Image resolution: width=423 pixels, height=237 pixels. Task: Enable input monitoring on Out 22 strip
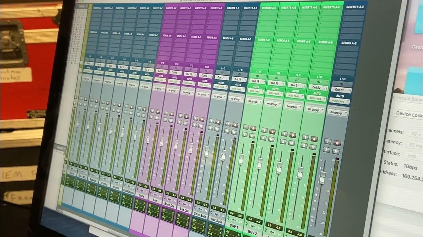point(305,138)
